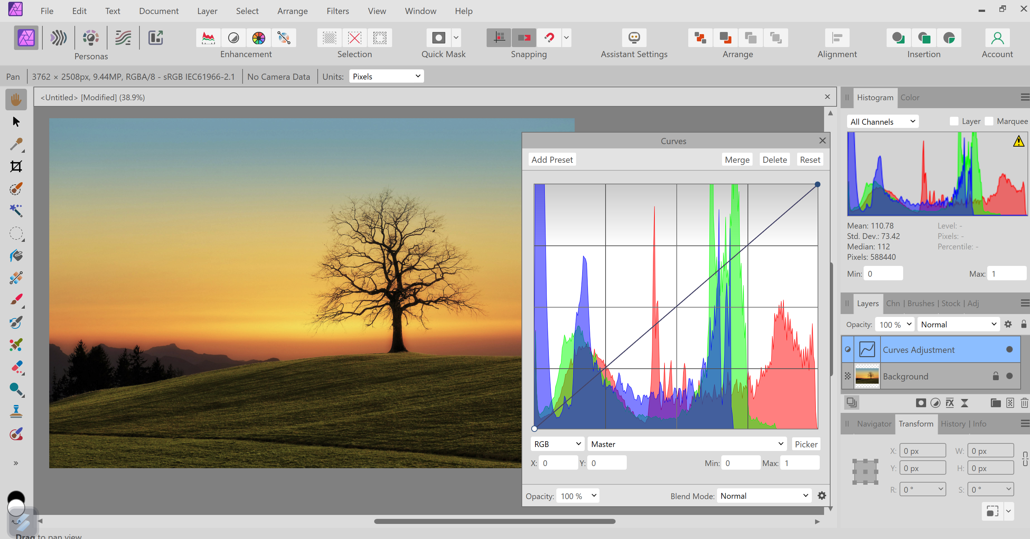Select the Zoom tool

pyautogui.click(x=16, y=389)
